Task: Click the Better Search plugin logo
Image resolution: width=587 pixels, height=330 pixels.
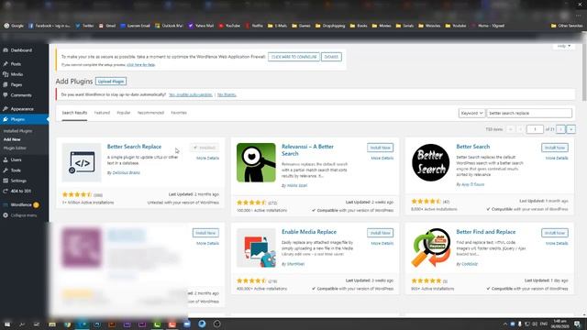Action: 430,162
